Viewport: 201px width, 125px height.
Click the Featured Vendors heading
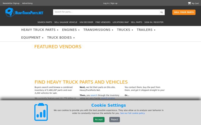tap(58, 47)
